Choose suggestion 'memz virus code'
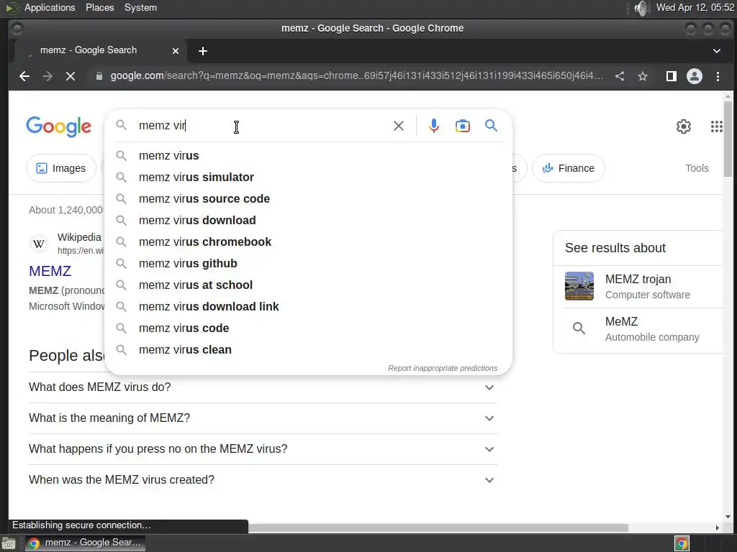This screenshot has height=552, width=737. point(308,328)
